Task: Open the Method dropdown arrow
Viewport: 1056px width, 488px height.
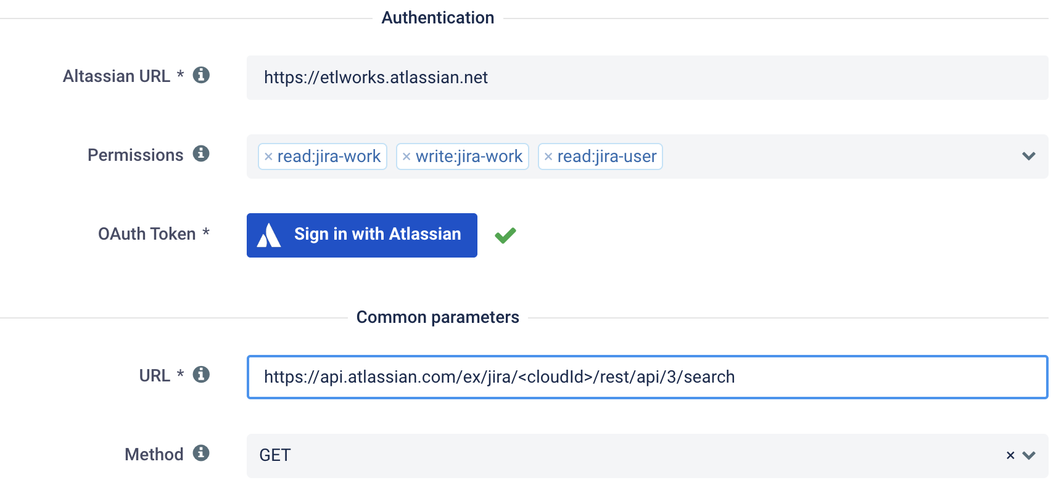Action: pos(1029,455)
